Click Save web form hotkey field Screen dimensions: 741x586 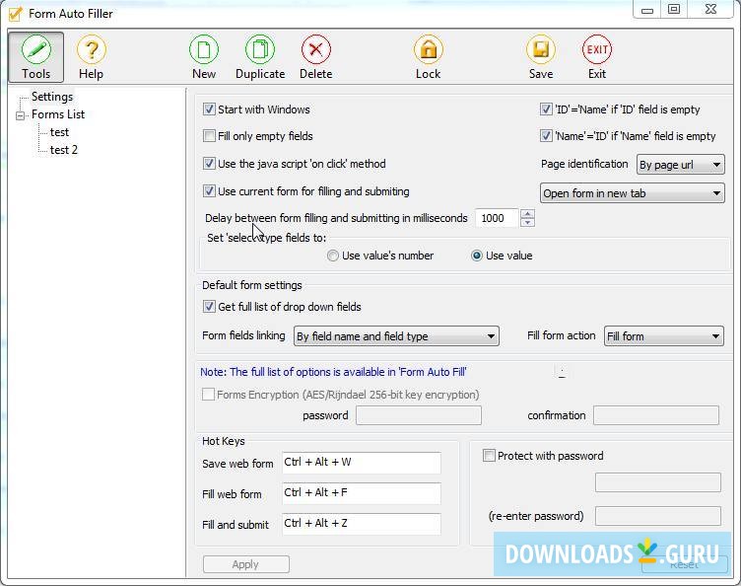pyautogui.click(x=362, y=463)
